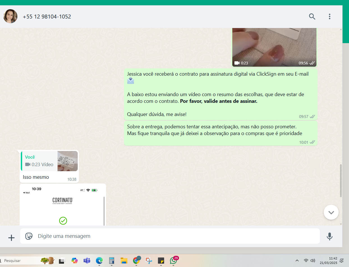Image resolution: width=349 pixels, height=267 pixels.
Task: Open Task View from the taskbar
Action: pyautogui.click(x=62, y=261)
